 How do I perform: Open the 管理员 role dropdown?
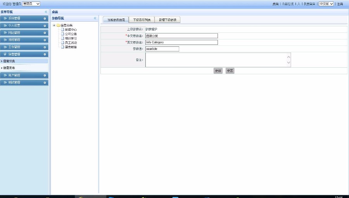tap(31, 4)
